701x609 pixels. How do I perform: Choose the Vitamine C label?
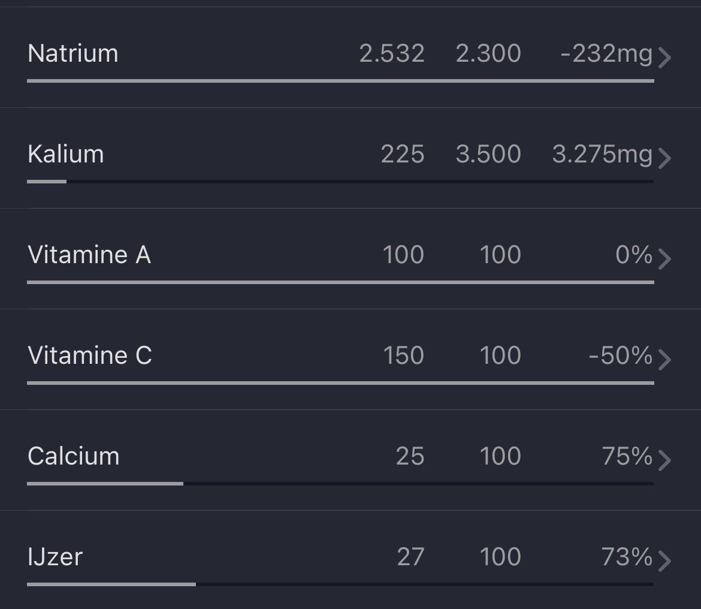pyautogui.click(x=90, y=355)
